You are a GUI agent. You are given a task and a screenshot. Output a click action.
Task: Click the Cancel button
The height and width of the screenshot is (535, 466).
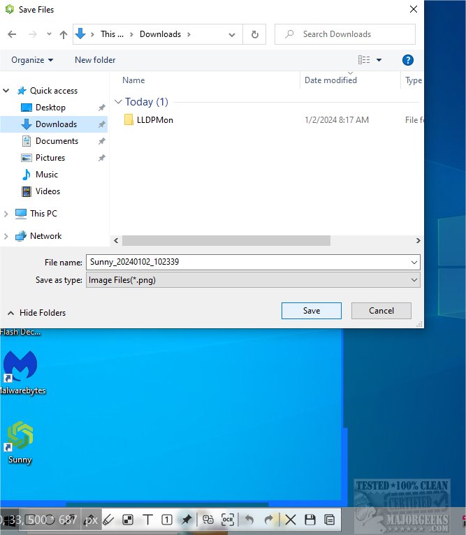tap(381, 311)
